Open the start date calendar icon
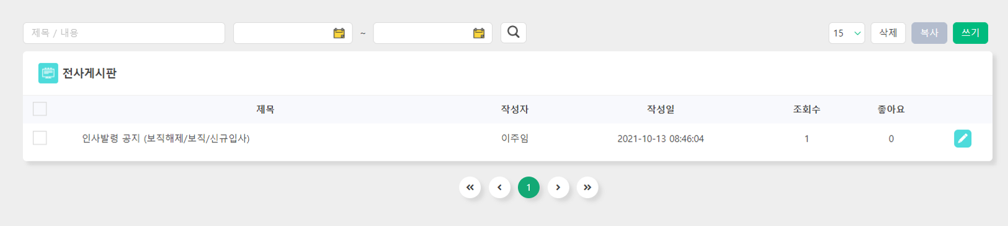 pos(339,33)
